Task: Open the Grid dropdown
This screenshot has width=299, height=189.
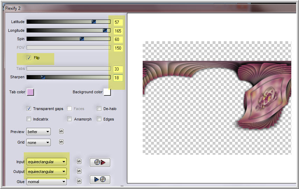Action: (38, 142)
